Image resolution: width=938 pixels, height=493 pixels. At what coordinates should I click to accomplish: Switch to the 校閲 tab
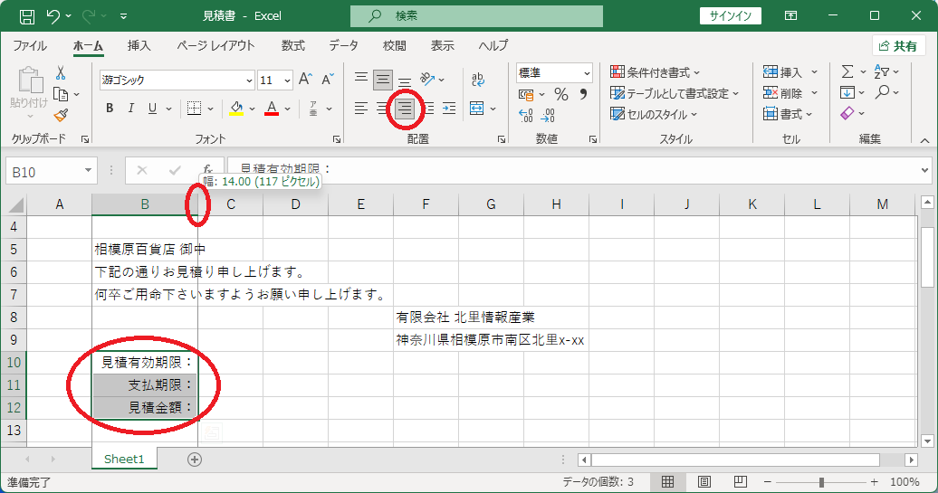tap(394, 46)
